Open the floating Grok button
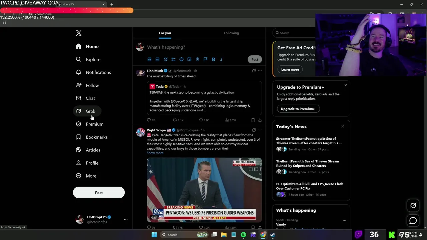The height and width of the screenshot is (240, 427). pos(413,206)
